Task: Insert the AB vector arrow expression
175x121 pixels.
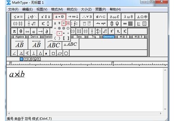Action: 19,44
